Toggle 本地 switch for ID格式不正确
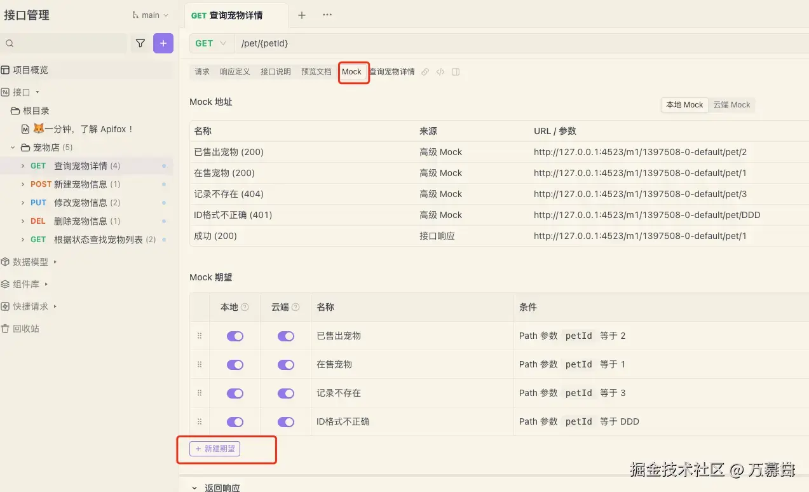 click(235, 422)
